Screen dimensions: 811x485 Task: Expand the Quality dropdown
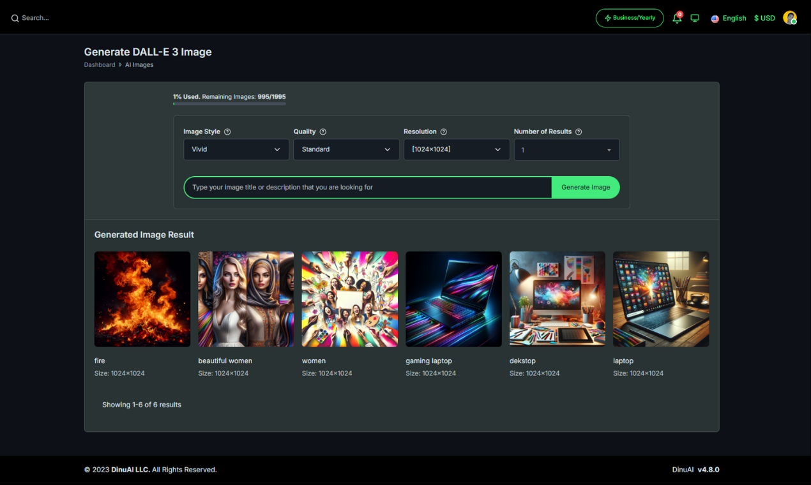pos(346,149)
